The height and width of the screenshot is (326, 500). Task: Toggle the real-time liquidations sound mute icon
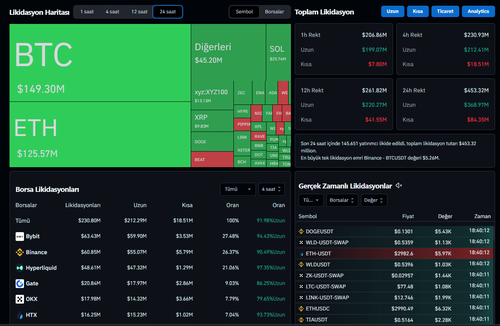tap(399, 185)
